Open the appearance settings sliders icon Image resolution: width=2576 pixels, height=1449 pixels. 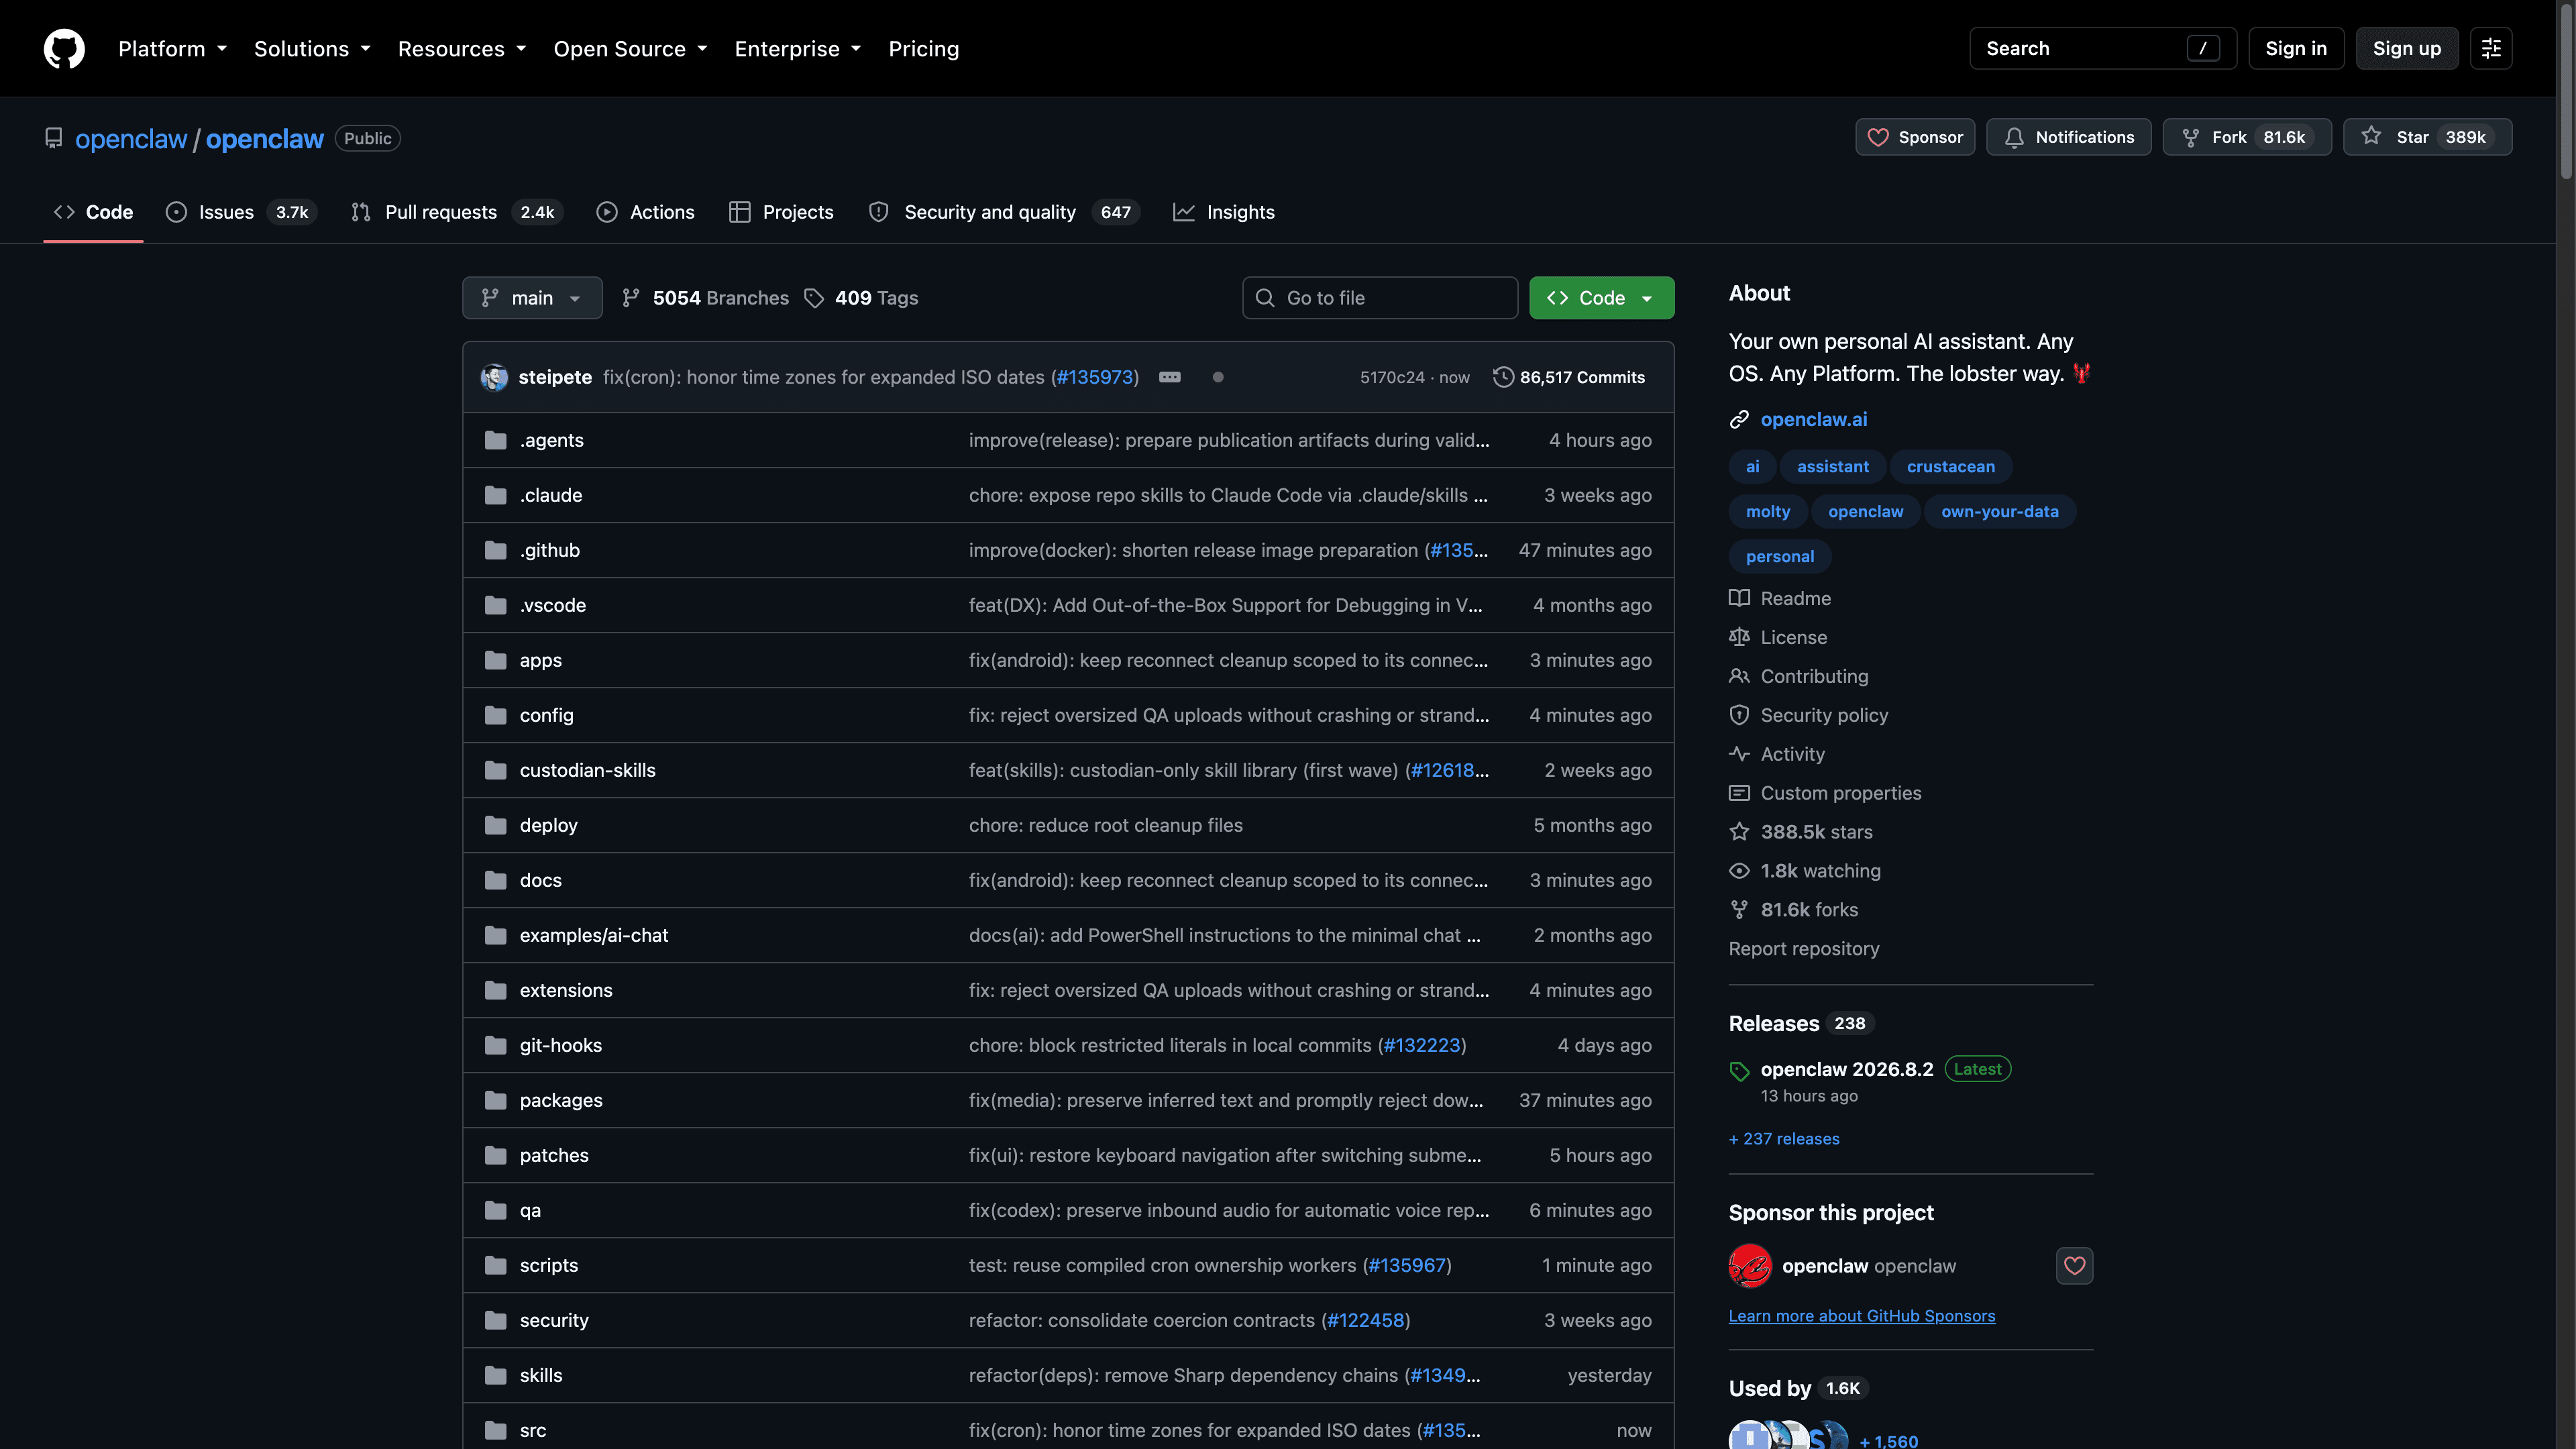coord(2491,48)
